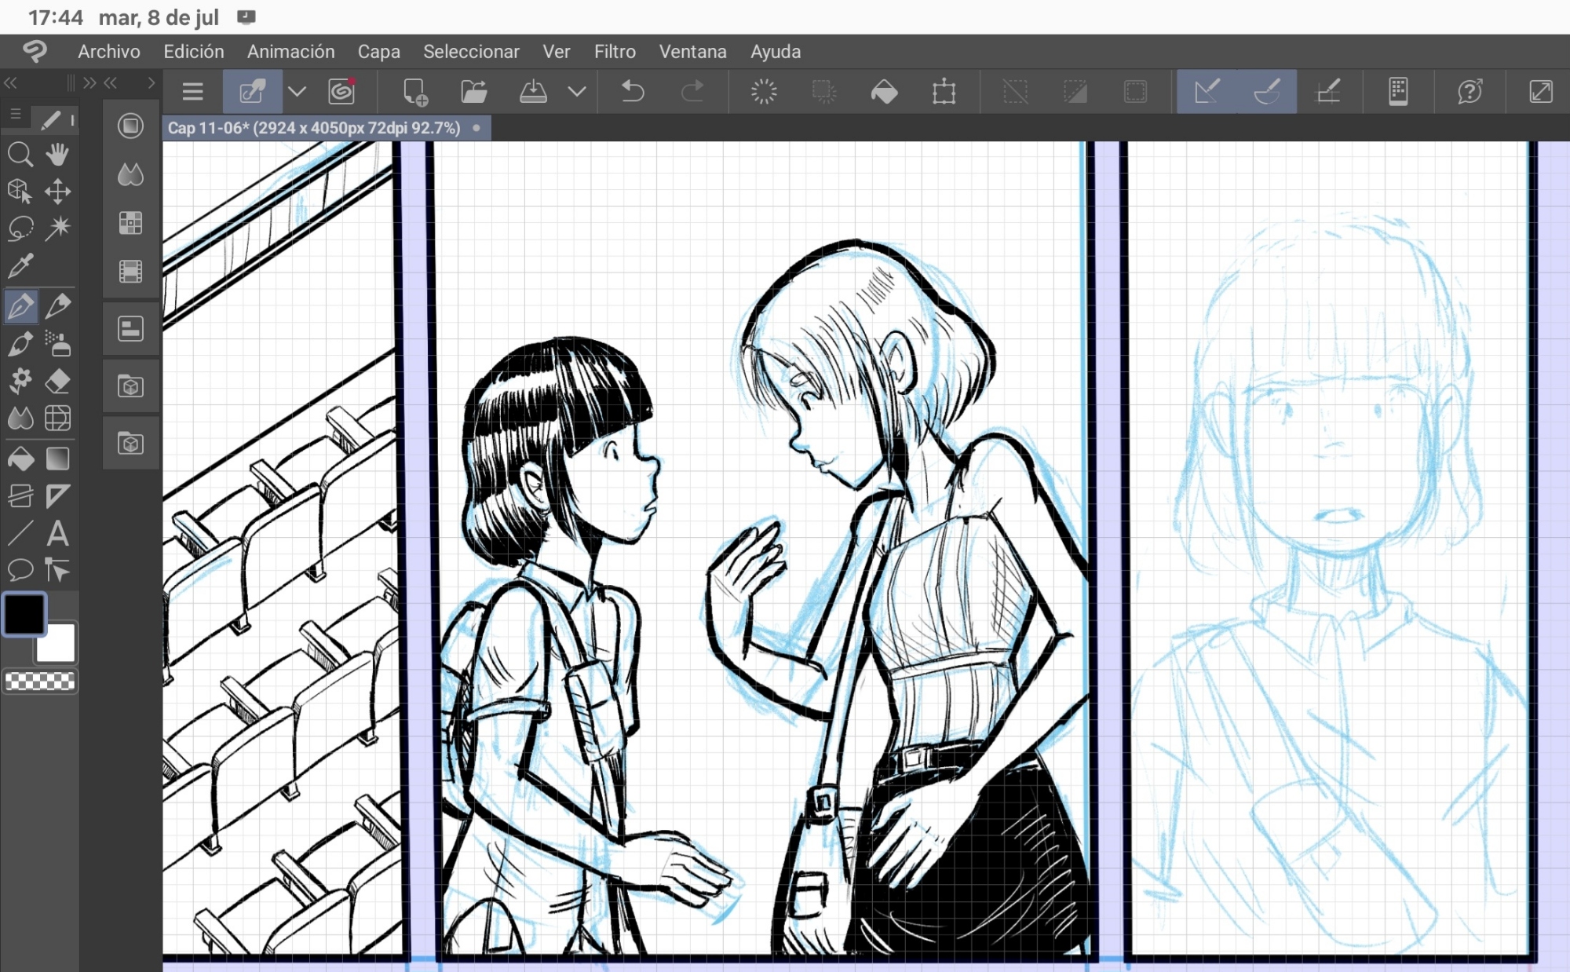Screen dimensions: 1570x972
Task: Open the Filtro menu
Action: tap(614, 52)
